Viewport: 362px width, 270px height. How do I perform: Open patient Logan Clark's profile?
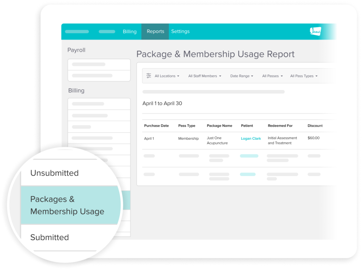coord(251,139)
